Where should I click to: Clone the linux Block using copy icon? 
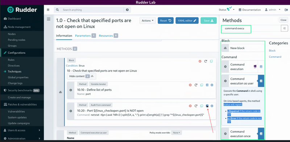click(x=211, y=61)
